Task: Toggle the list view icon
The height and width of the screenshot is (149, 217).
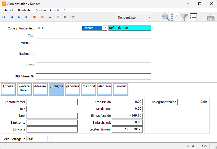Action: (193, 17)
